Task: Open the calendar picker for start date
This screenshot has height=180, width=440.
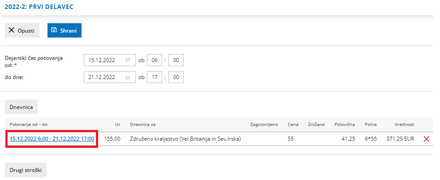Action: 128,60
